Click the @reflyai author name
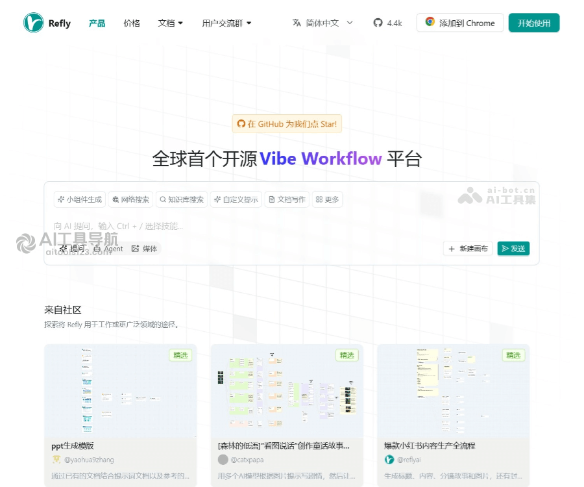This screenshot has width=584, height=487. click(409, 460)
